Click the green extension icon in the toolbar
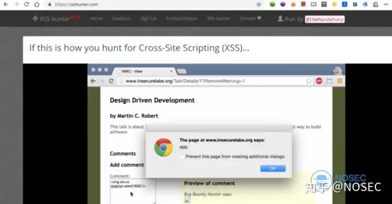392x204 pixels. [272, 4]
